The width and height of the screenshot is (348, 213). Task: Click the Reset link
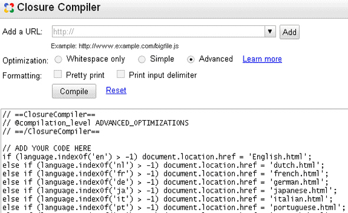[x=116, y=90]
